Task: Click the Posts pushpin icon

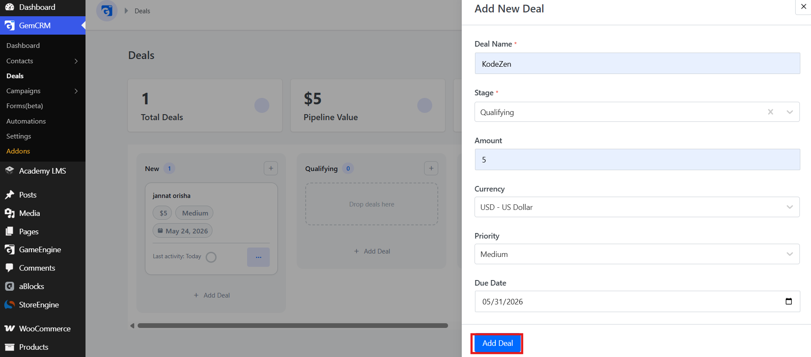Action: coord(9,195)
